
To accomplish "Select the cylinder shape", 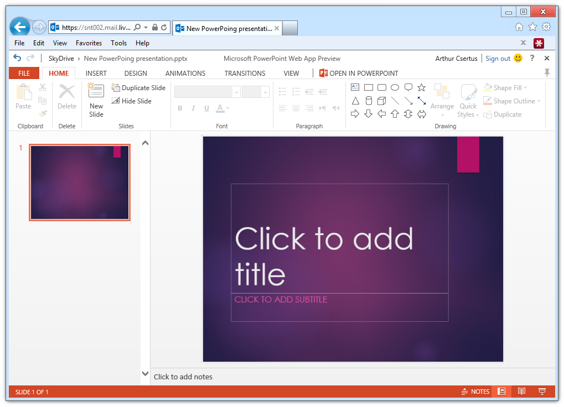I will coord(368,101).
